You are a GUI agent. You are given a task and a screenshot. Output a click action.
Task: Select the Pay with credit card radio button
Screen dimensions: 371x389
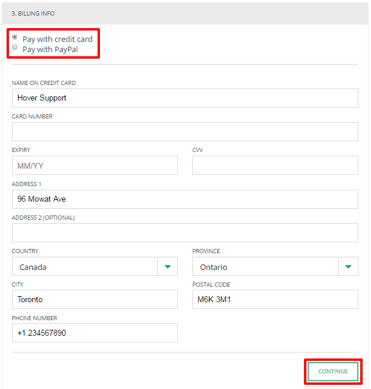[x=15, y=37]
